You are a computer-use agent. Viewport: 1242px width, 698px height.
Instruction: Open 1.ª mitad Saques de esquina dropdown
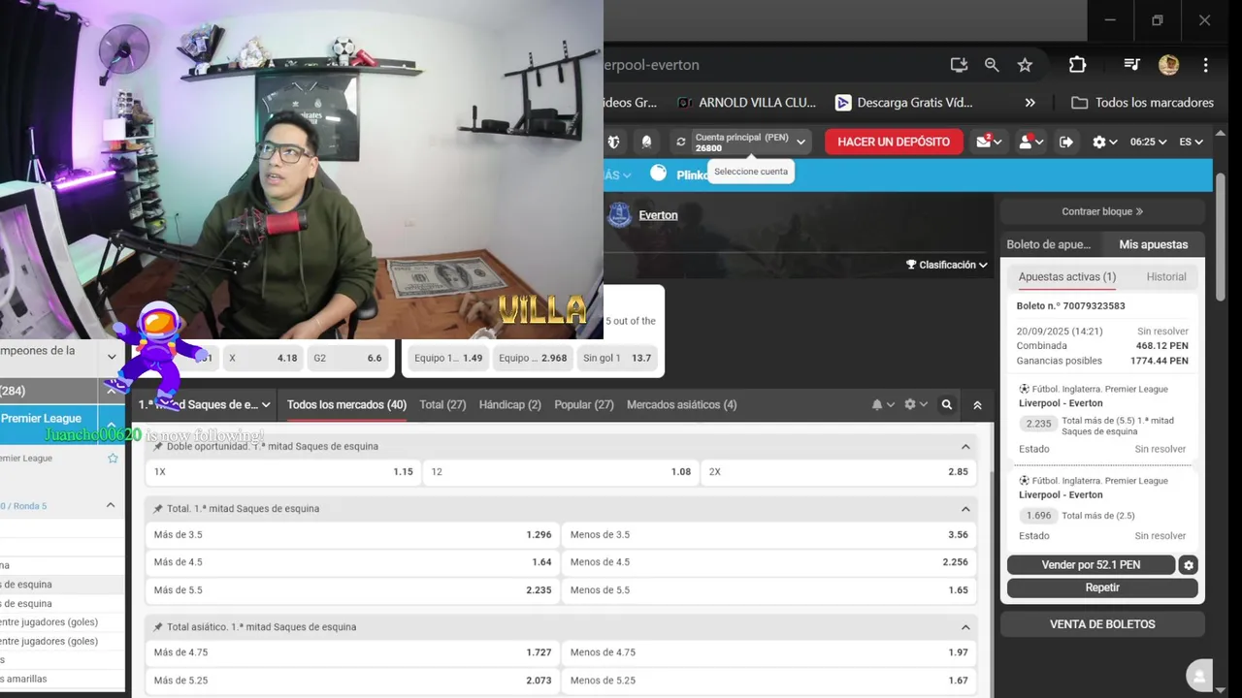coord(206,404)
